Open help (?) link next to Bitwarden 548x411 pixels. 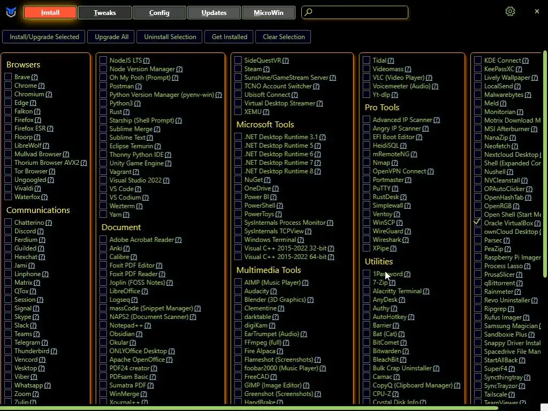coord(406,351)
